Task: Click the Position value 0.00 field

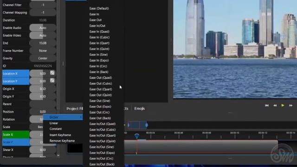Action: pos(43,112)
